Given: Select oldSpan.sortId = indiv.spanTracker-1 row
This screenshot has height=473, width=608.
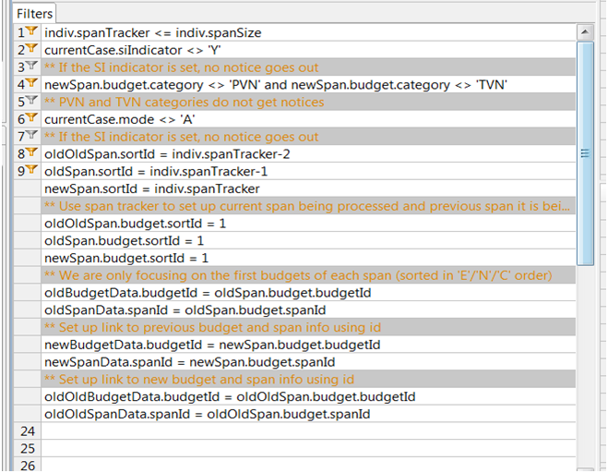Looking at the screenshot, I should (x=308, y=171).
